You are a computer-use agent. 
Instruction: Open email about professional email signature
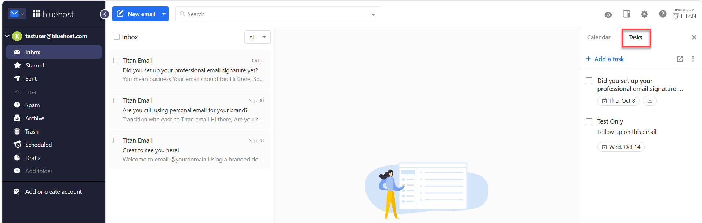[x=190, y=70]
